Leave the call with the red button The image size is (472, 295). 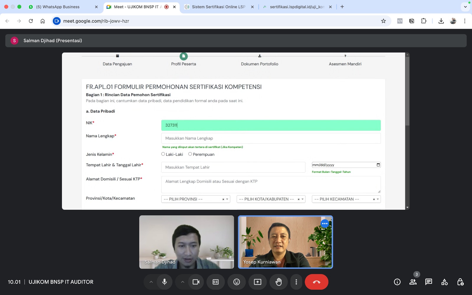point(317,282)
